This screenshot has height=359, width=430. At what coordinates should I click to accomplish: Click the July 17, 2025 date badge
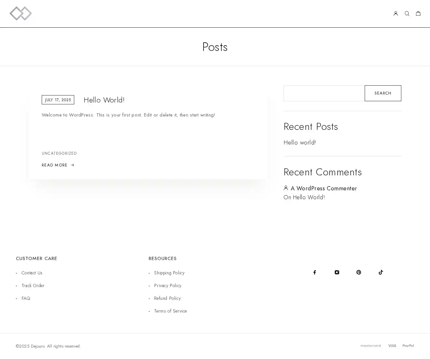click(58, 100)
